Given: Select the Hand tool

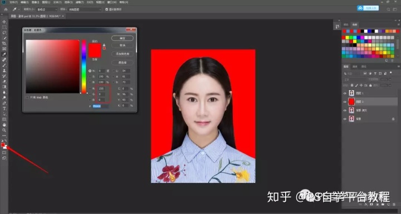Looking at the screenshot, I should point(4,125).
